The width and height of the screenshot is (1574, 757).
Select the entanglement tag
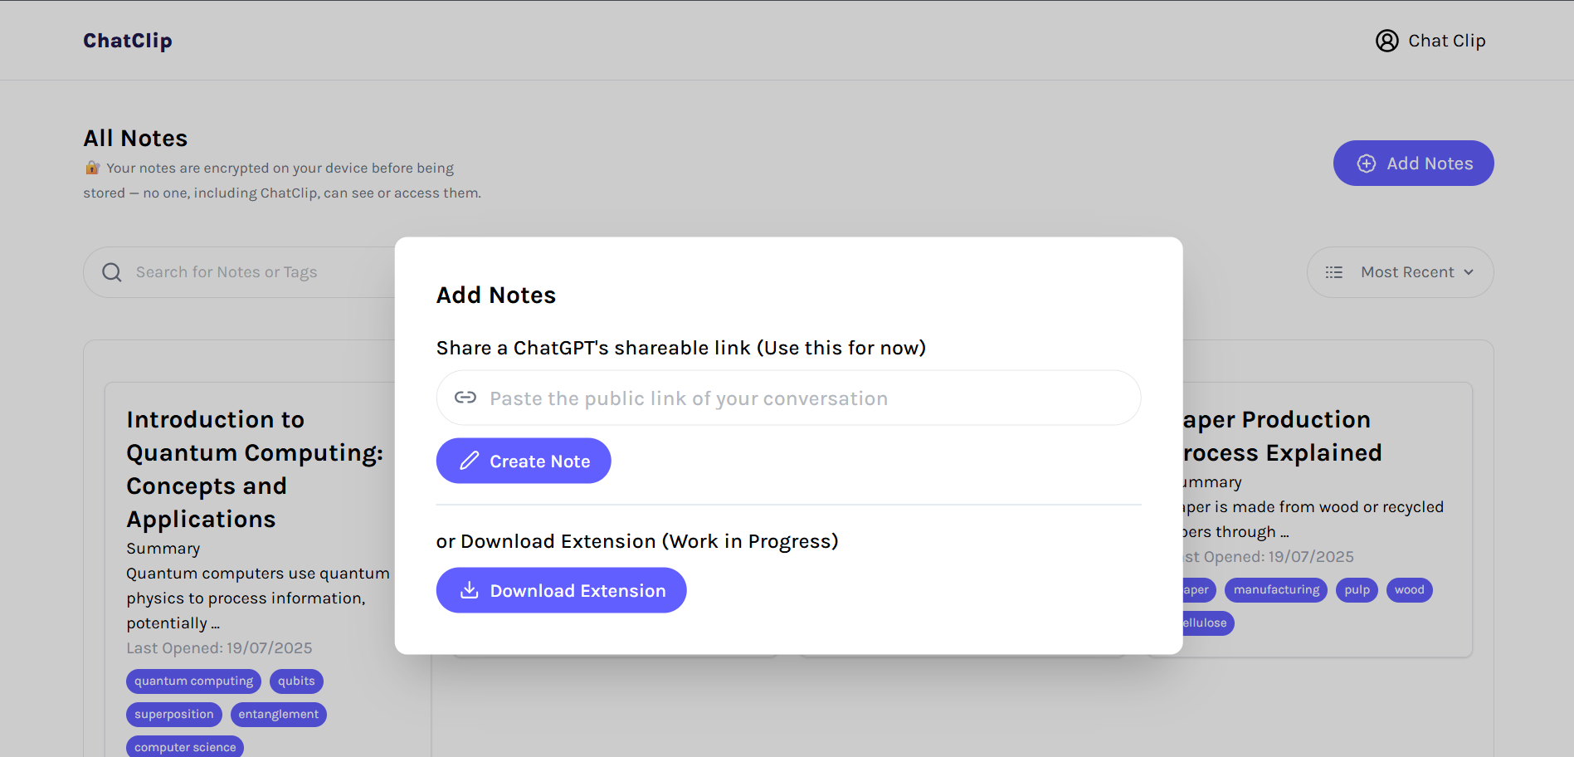pos(278,715)
